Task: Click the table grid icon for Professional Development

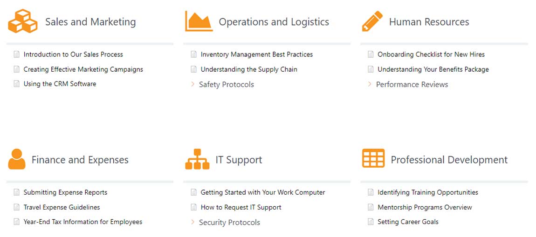Action: click(373, 159)
